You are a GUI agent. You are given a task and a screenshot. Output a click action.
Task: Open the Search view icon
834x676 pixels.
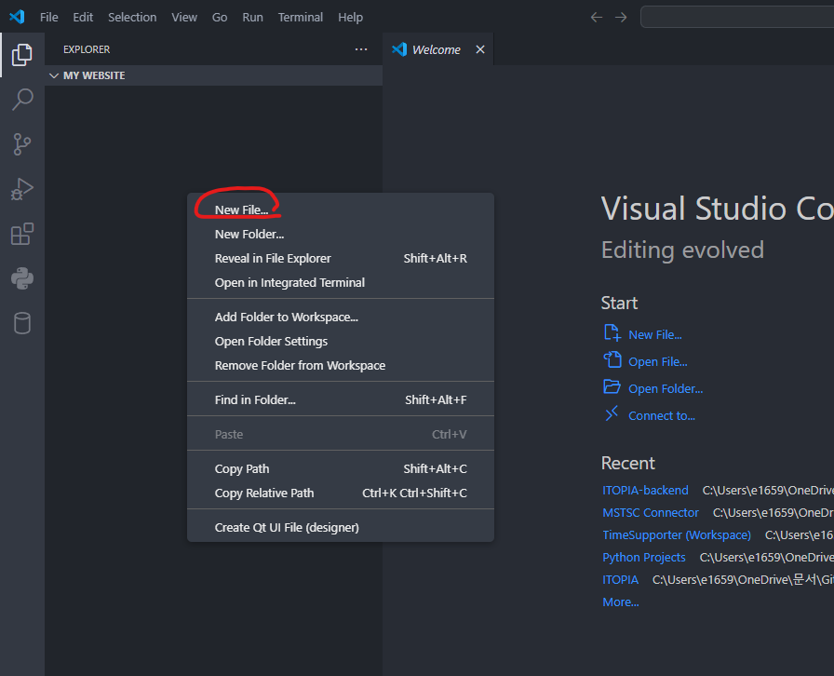[x=21, y=100]
